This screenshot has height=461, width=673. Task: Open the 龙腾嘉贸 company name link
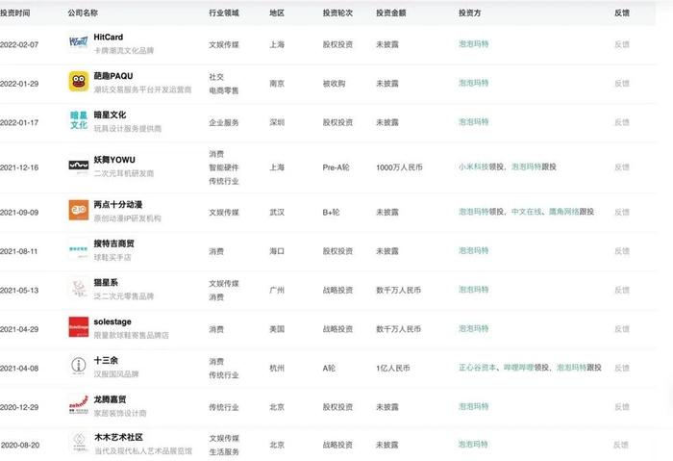110,399
